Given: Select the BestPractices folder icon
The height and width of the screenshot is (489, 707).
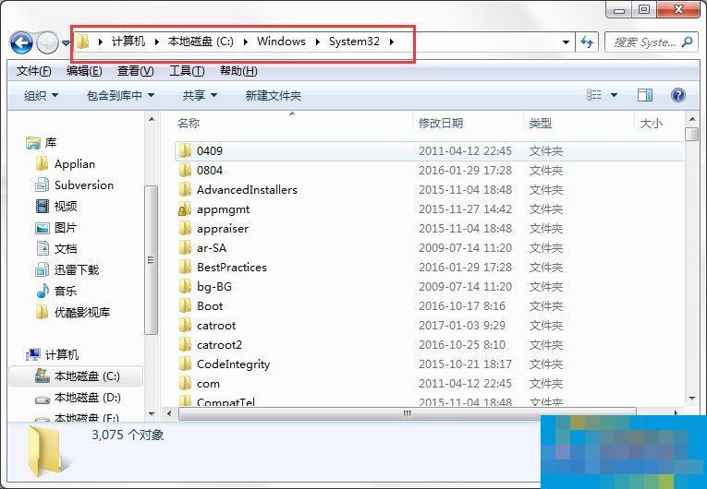Looking at the screenshot, I should coord(185,267).
